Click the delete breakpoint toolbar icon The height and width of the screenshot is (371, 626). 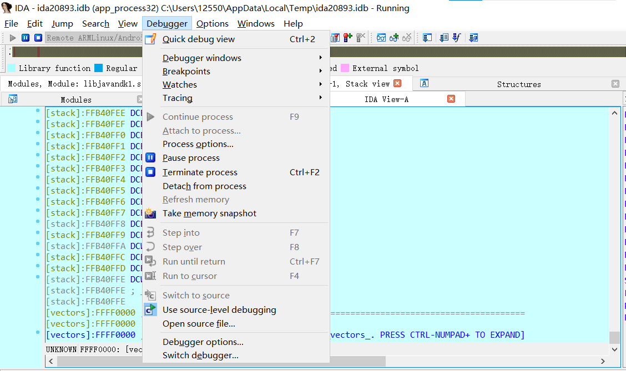(361, 38)
